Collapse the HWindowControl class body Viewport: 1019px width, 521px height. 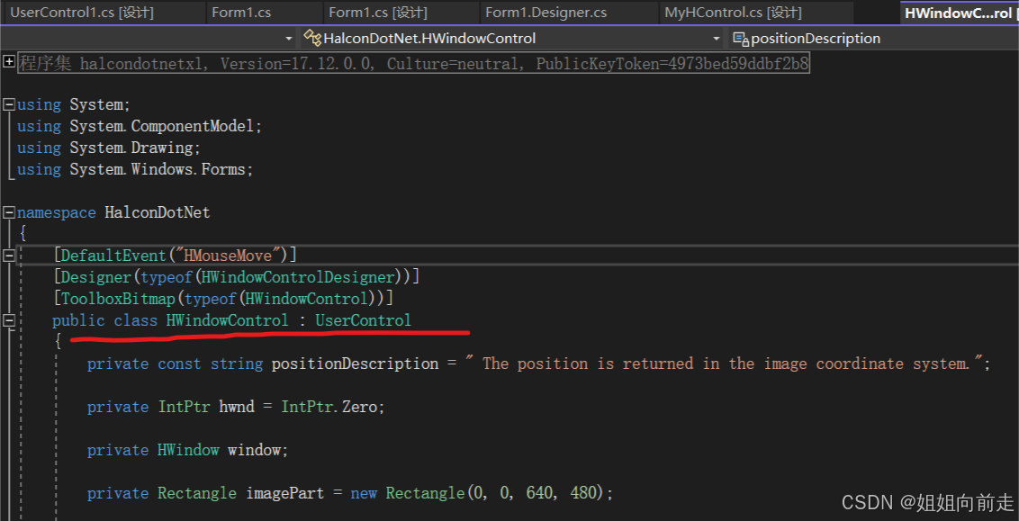[x=7, y=319]
